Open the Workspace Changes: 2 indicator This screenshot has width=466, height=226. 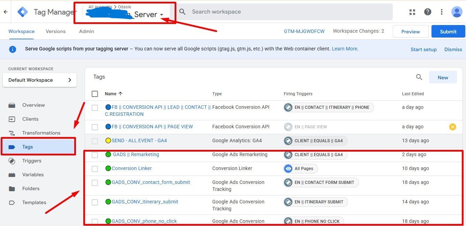(359, 31)
